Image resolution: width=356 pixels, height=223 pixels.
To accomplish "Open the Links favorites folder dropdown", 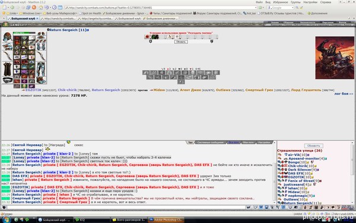I will click(12, 13).
